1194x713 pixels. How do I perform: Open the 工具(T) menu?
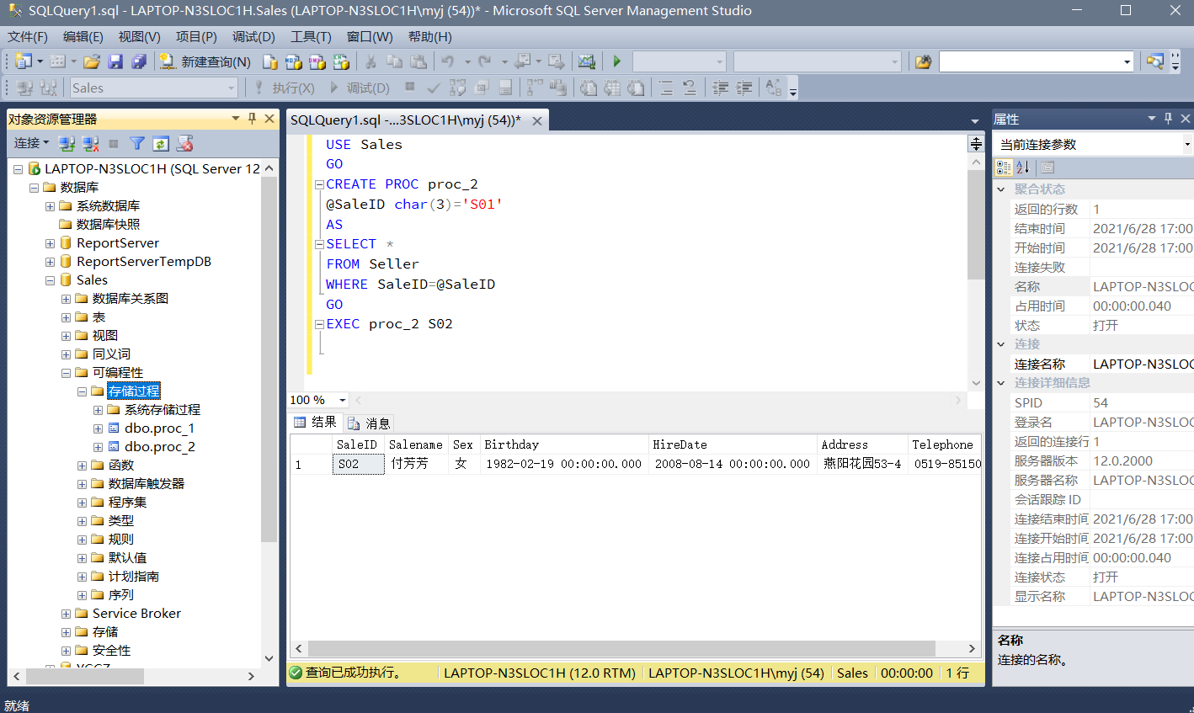point(311,37)
